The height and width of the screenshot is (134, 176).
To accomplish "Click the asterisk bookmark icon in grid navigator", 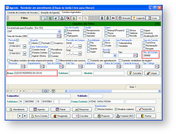I will click(x=47, y=91).
